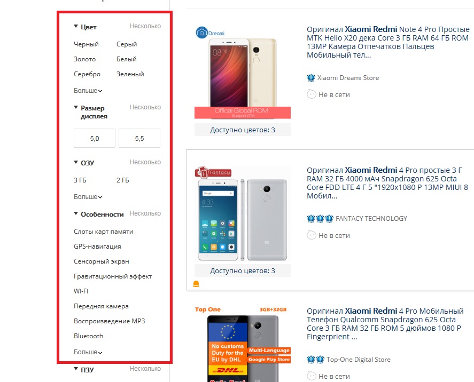
Task: Click the Fantacy store logo badge
Action: (213, 172)
